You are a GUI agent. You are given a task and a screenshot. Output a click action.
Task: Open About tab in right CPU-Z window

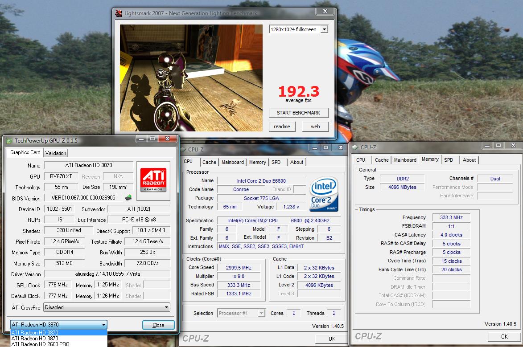tap(469, 160)
